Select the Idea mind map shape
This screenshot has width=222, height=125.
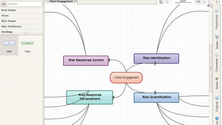coord(9,45)
